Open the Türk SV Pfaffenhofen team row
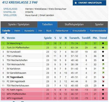This screenshot has width=109, height=102. (x=54, y=47)
